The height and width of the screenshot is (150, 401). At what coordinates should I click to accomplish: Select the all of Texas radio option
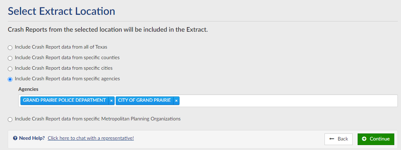point(10,48)
